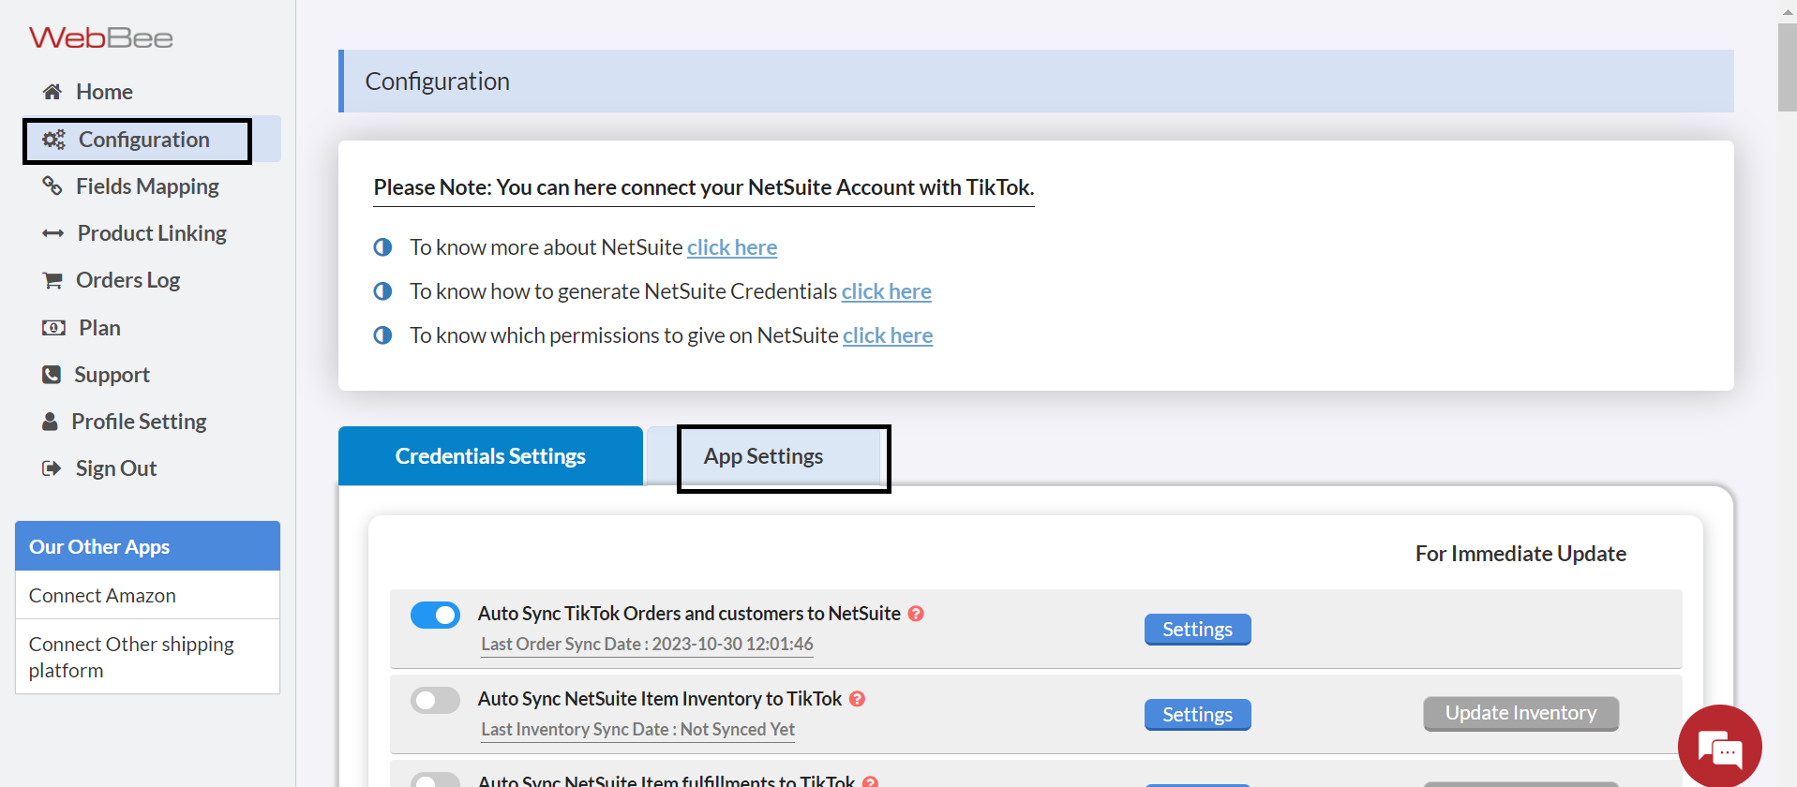
Task: Open Product Linking in the sidebar
Action: coord(152,233)
